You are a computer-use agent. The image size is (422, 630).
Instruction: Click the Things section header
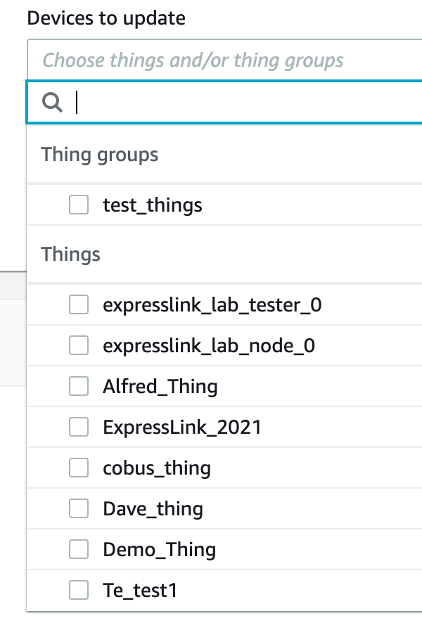click(x=70, y=255)
